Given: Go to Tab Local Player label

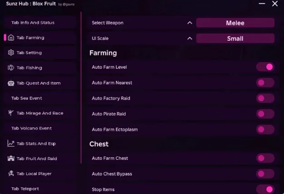Looking at the screenshot, I should tap(34, 174).
